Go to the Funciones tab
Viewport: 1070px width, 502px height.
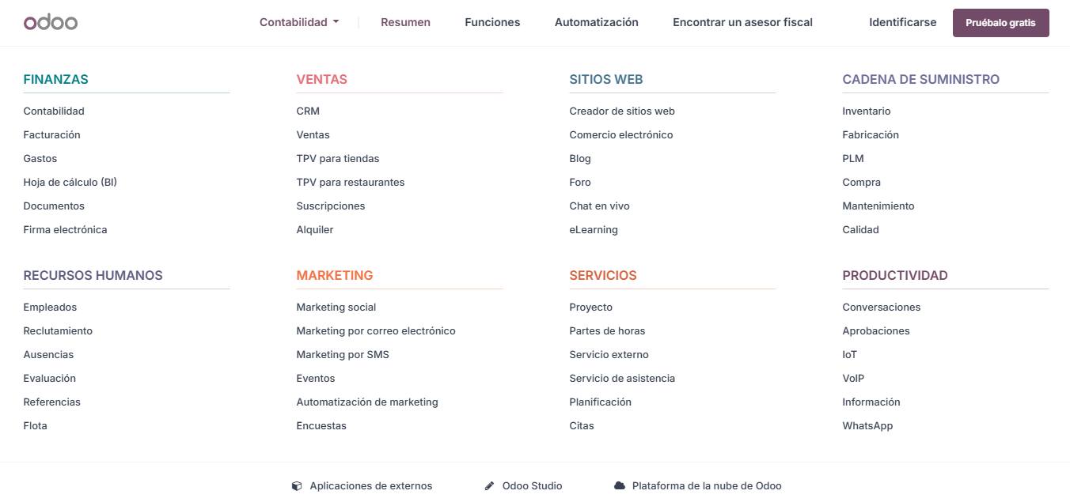tap(492, 22)
